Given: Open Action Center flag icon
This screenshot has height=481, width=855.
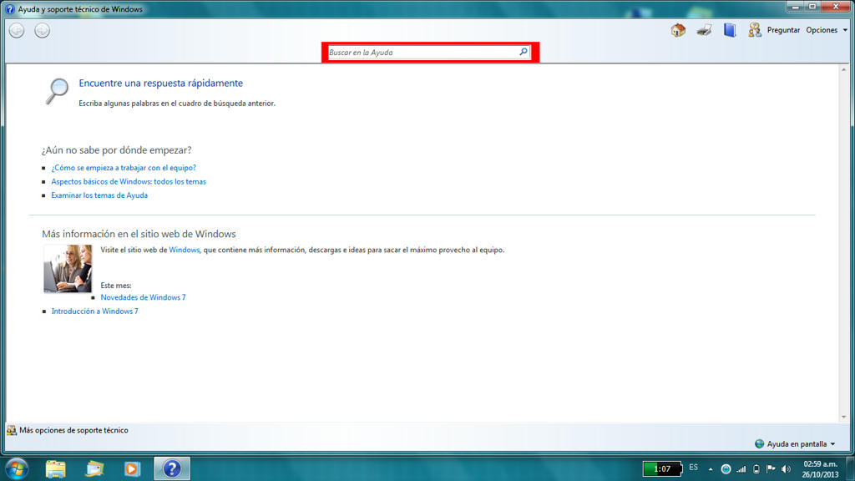Looking at the screenshot, I should pyautogui.click(x=771, y=469).
